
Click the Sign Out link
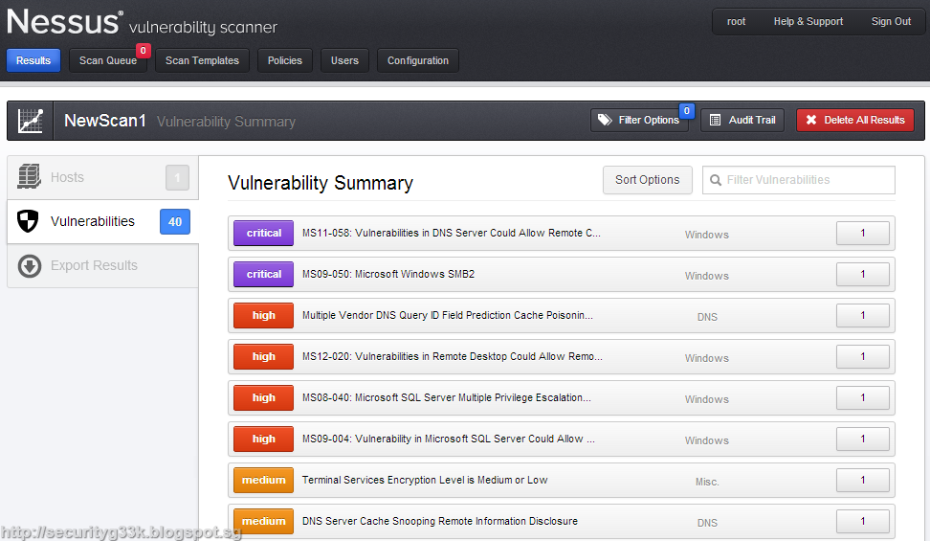891,21
